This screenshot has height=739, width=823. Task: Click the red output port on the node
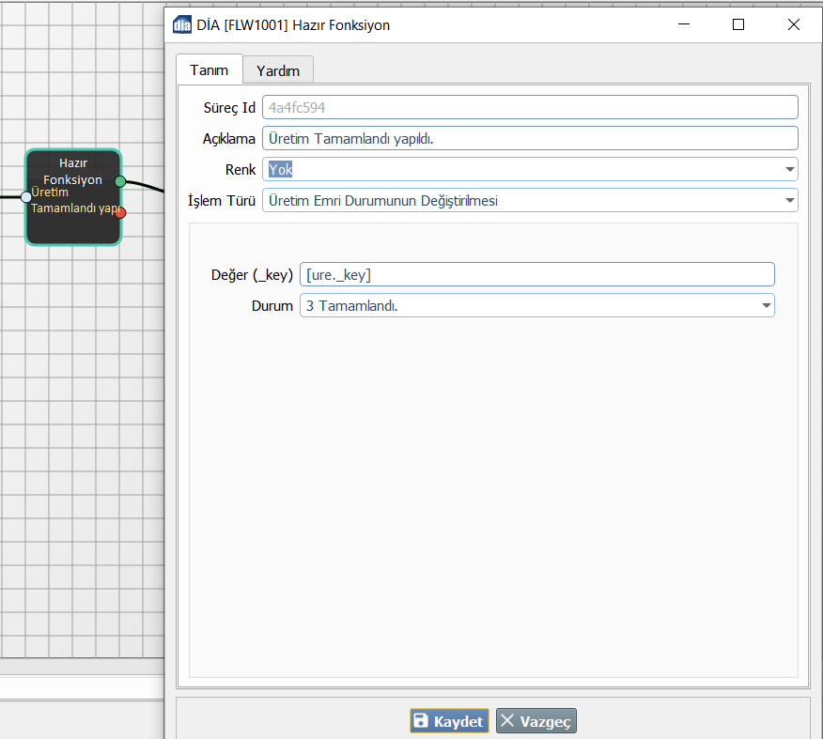pyautogui.click(x=120, y=212)
